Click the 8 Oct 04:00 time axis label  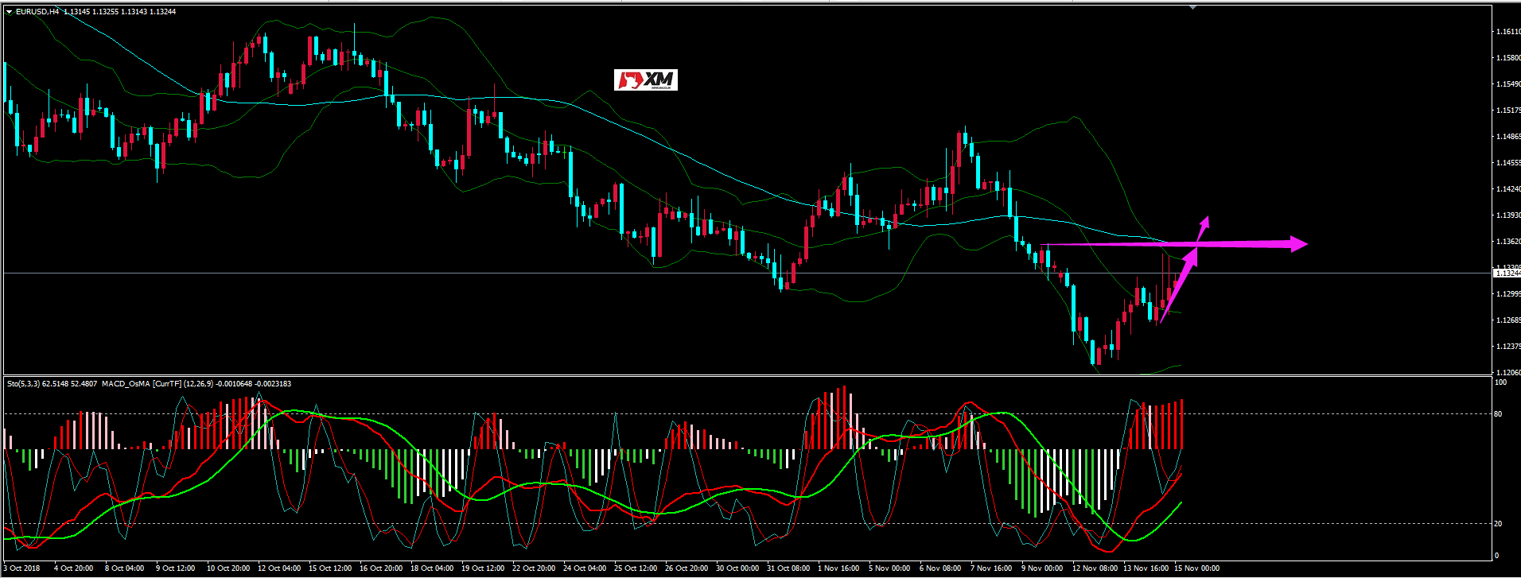124,568
